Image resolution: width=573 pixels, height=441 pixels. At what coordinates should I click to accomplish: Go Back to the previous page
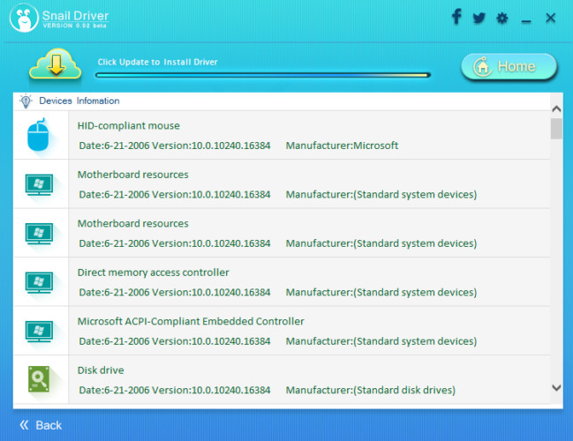point(41,425)
